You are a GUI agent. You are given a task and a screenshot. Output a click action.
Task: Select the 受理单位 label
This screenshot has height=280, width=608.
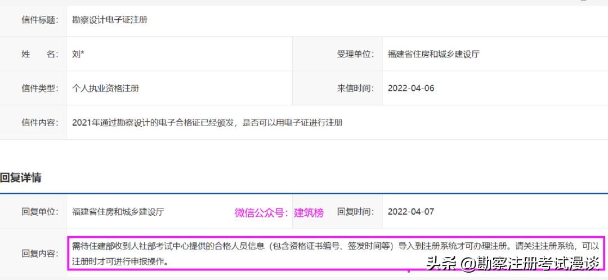click(x=355, y=54)
